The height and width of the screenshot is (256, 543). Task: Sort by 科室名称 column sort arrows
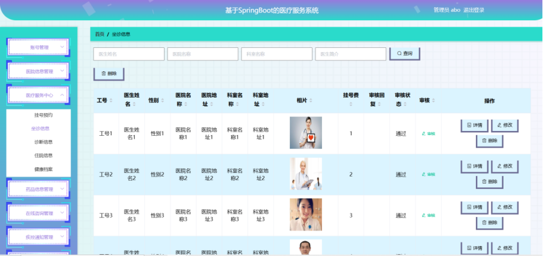[x=237, y=104]
